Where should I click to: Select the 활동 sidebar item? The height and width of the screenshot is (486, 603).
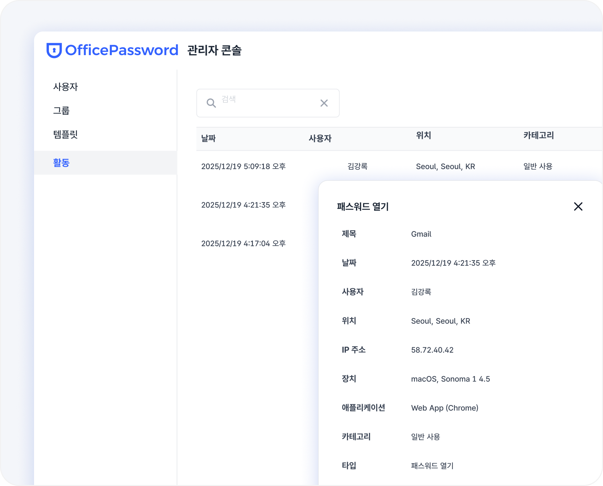pos(61,163)
